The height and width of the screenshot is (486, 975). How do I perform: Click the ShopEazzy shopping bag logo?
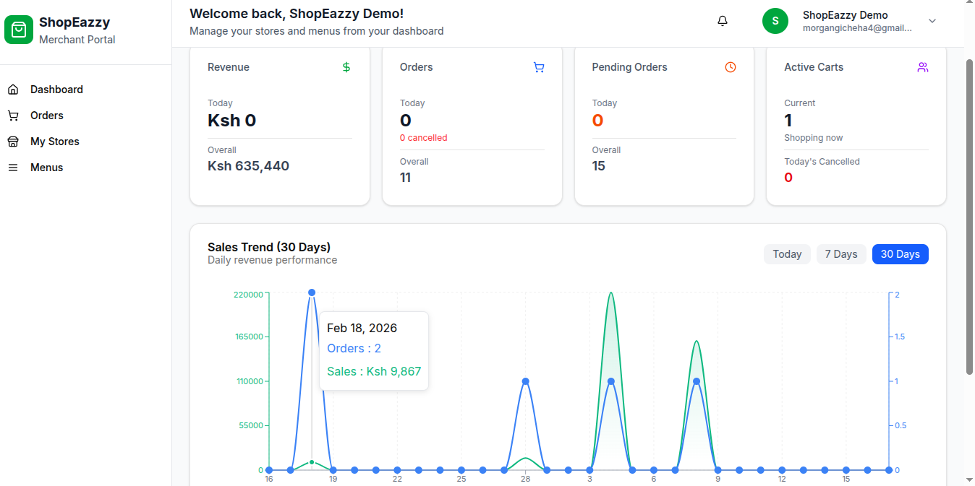(x=19, y=30)
